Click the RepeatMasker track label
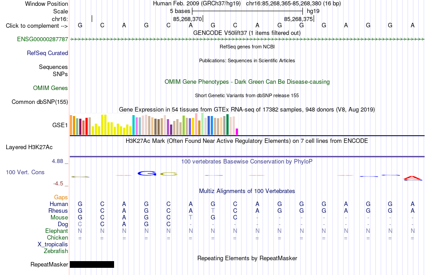 coord(49,264)
